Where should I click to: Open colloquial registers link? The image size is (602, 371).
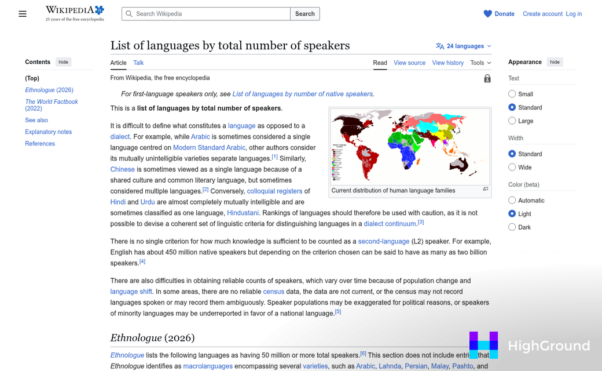[274, 191]
